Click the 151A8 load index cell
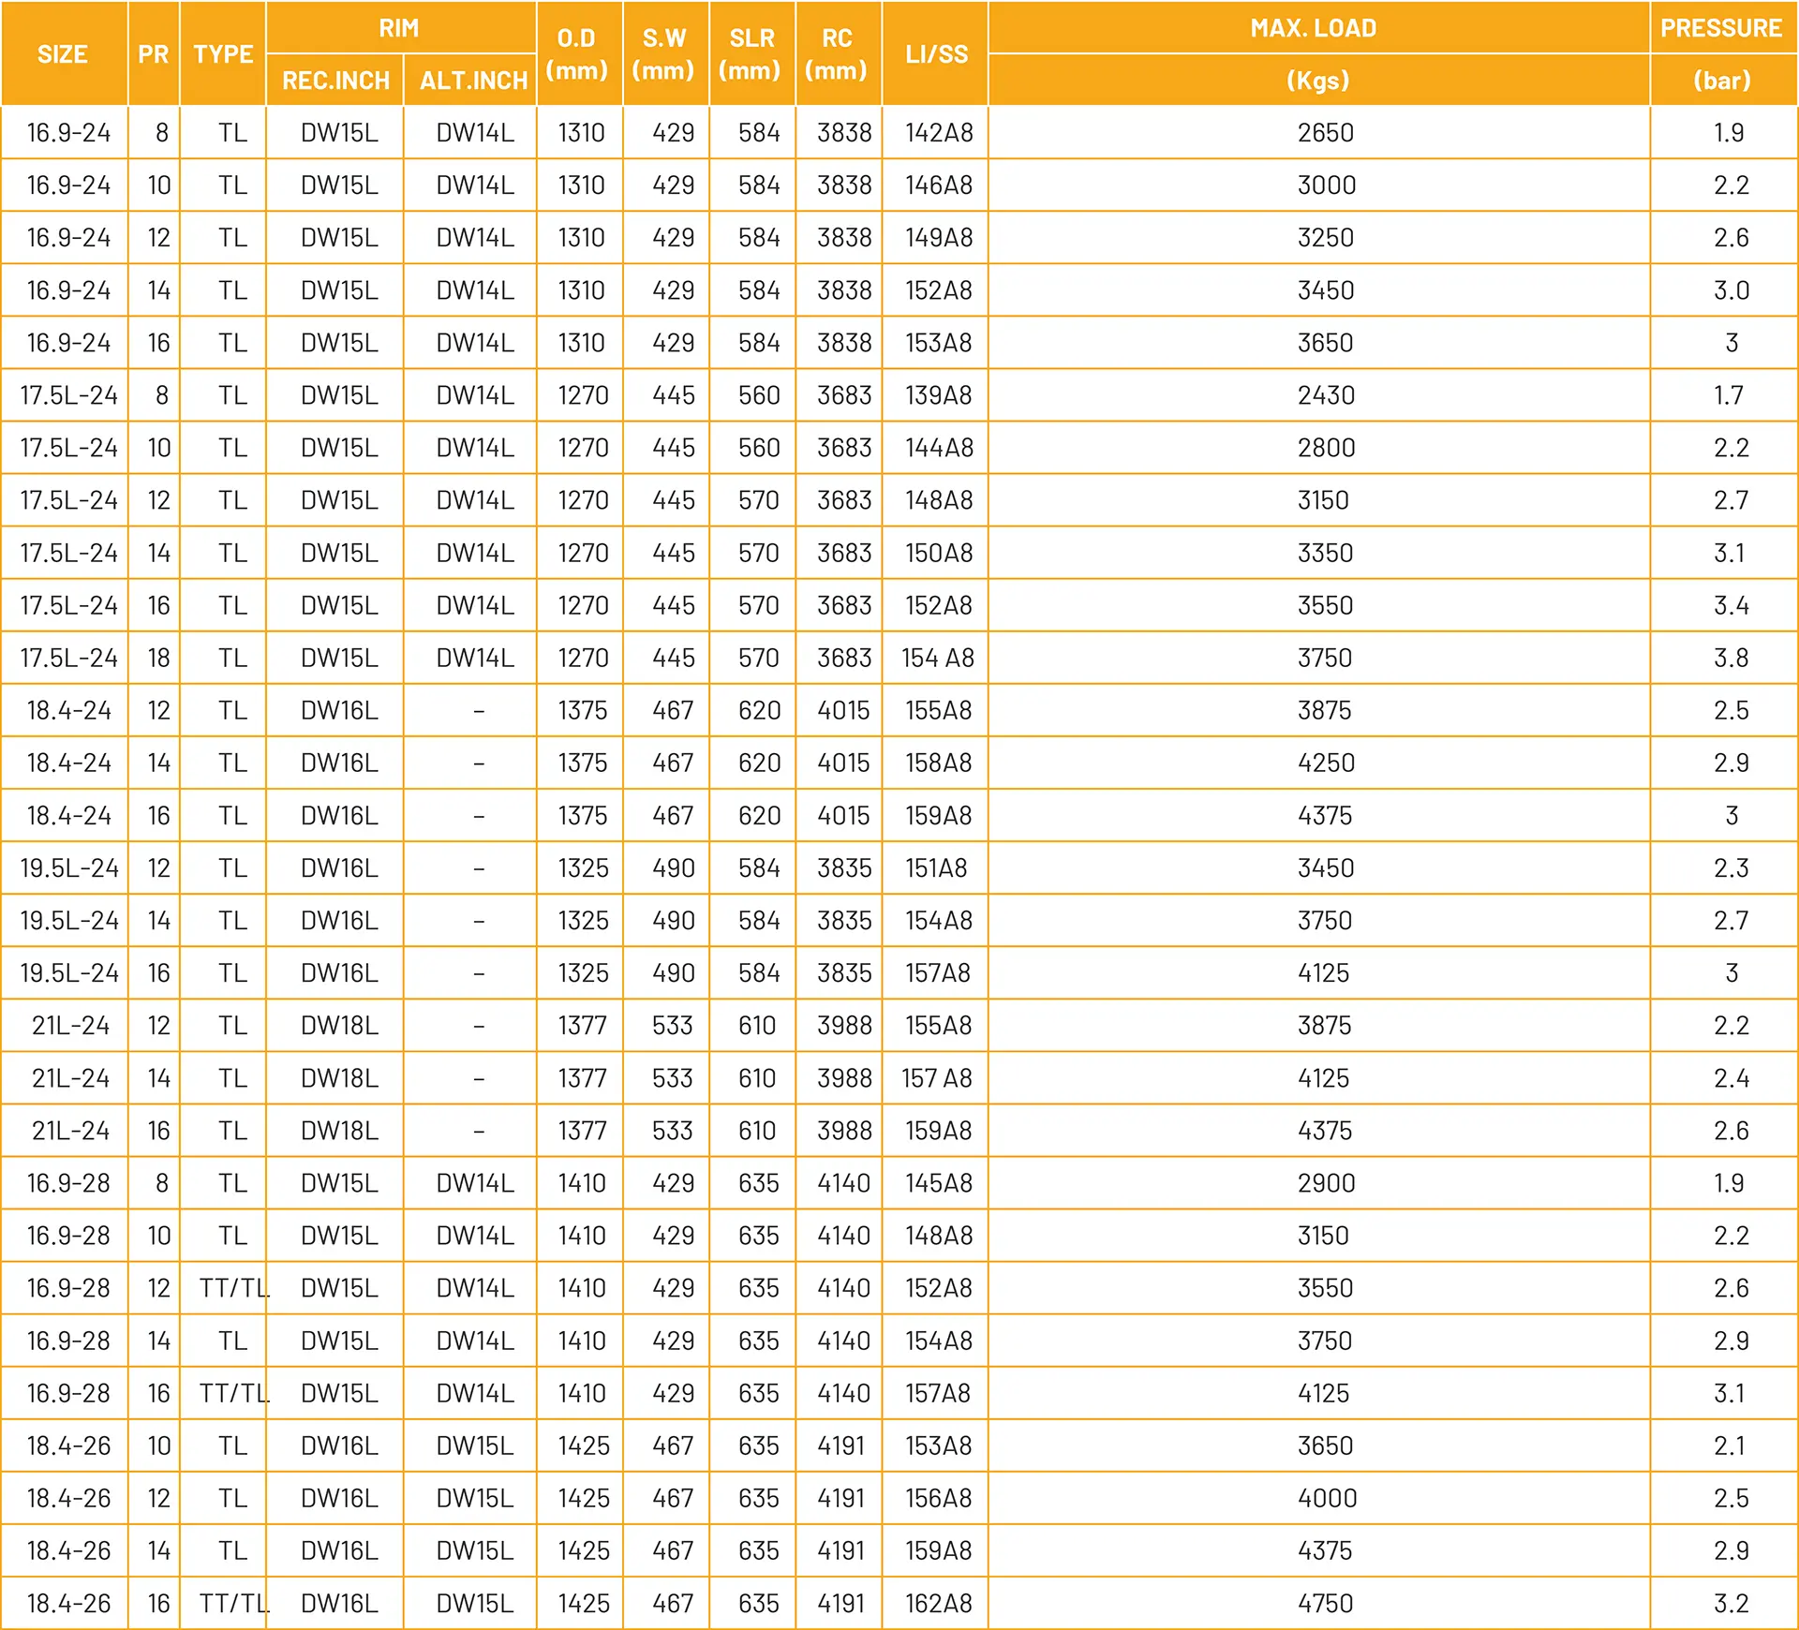Image resolution: width=1799 pixels, height=1630 pixels. tap(935, 868)
